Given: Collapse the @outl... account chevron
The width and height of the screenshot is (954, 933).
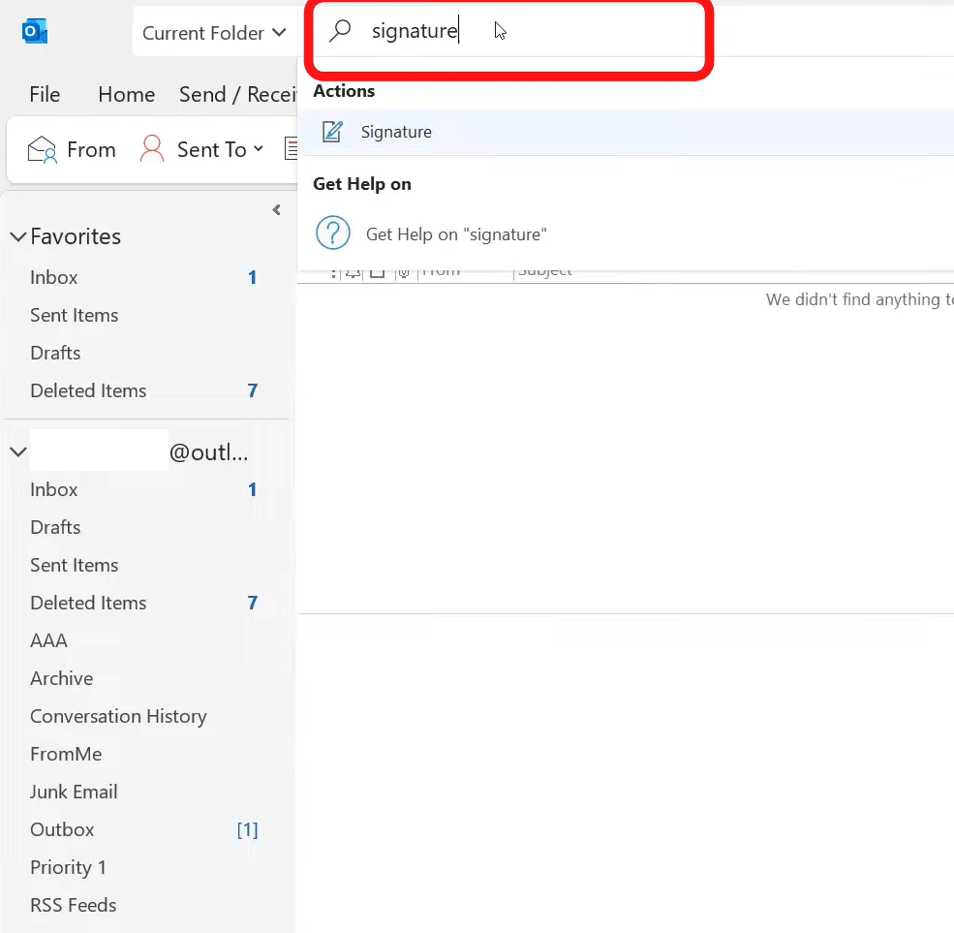Looking at the screenshot, I should click(x=18, y=452).
